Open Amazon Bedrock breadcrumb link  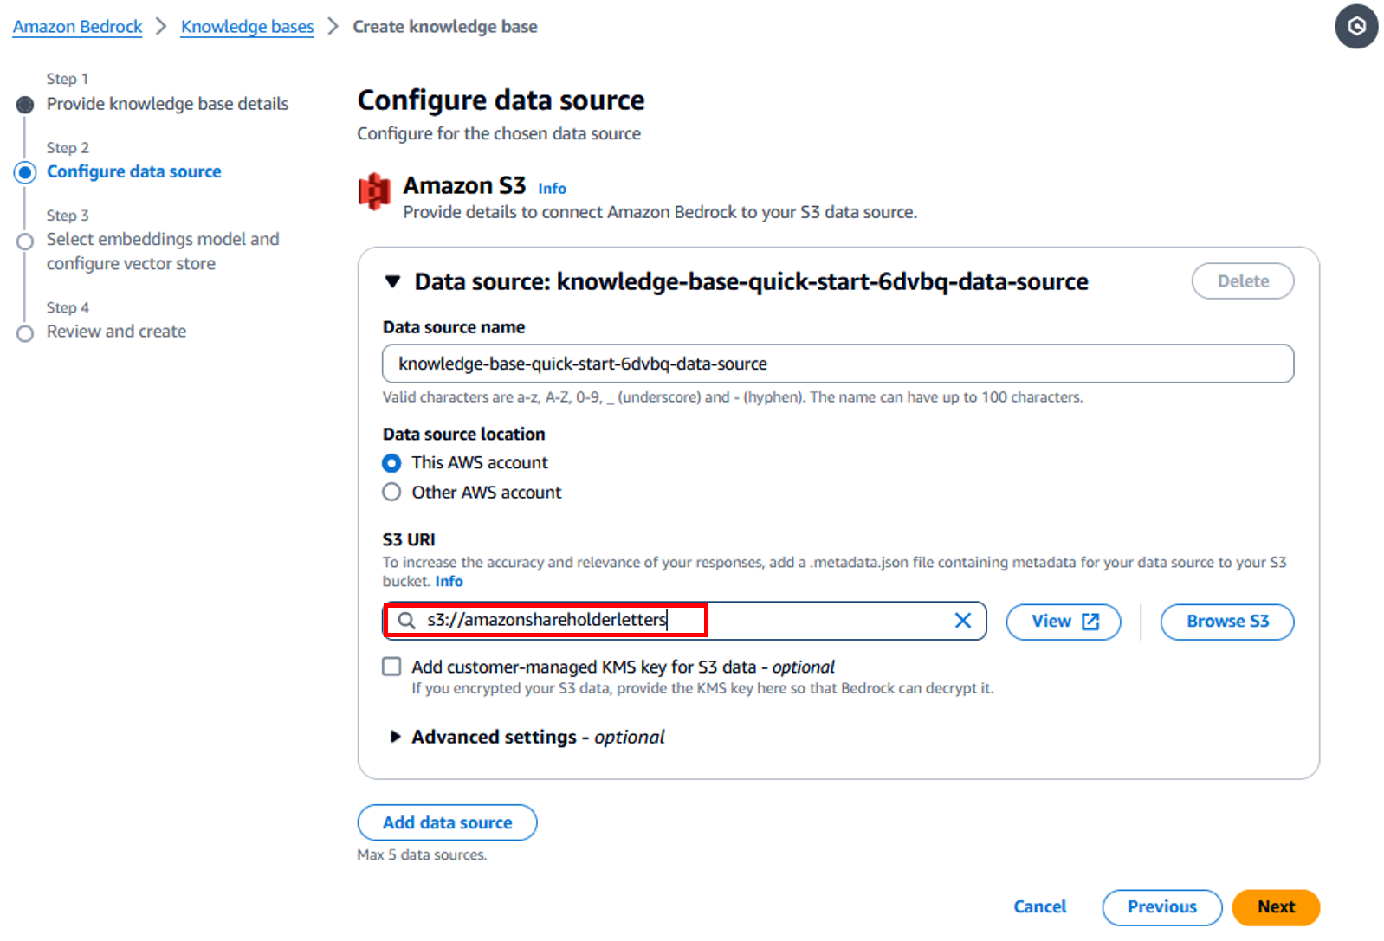pos(77,27)
